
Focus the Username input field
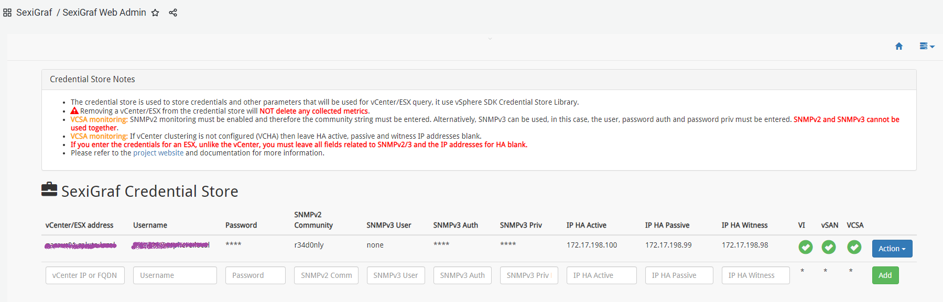175,275
